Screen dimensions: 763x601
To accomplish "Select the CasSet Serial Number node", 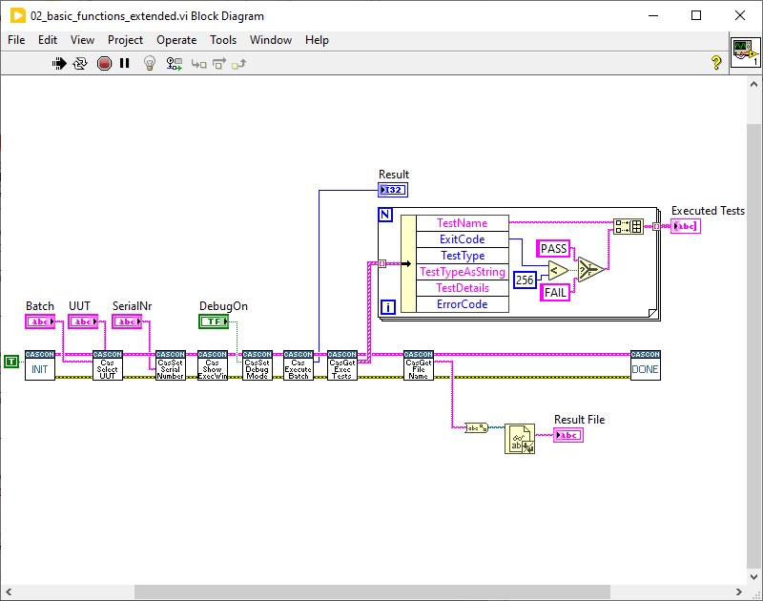I will [171, 365].
